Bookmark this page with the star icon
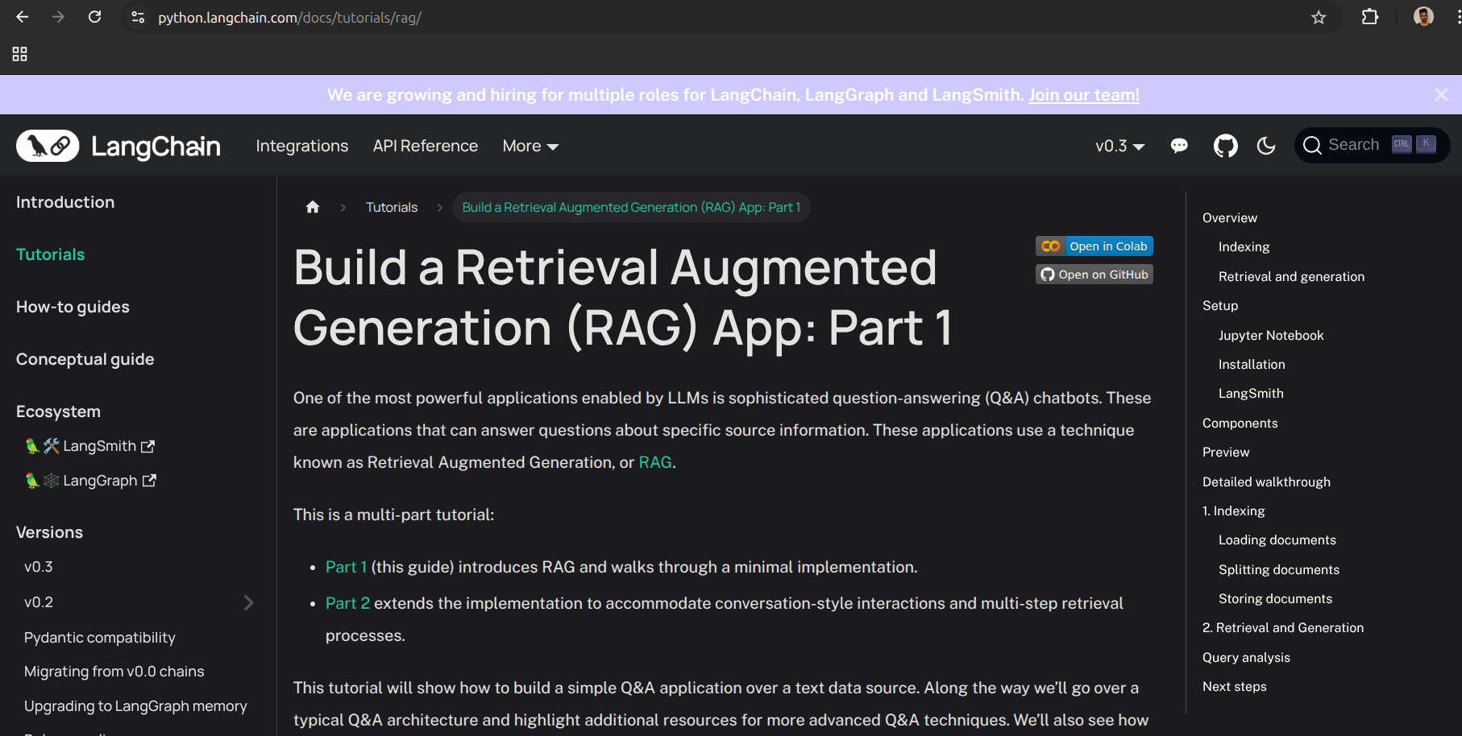Viewport: 1462px width, 736px height. click(1319, 17)
